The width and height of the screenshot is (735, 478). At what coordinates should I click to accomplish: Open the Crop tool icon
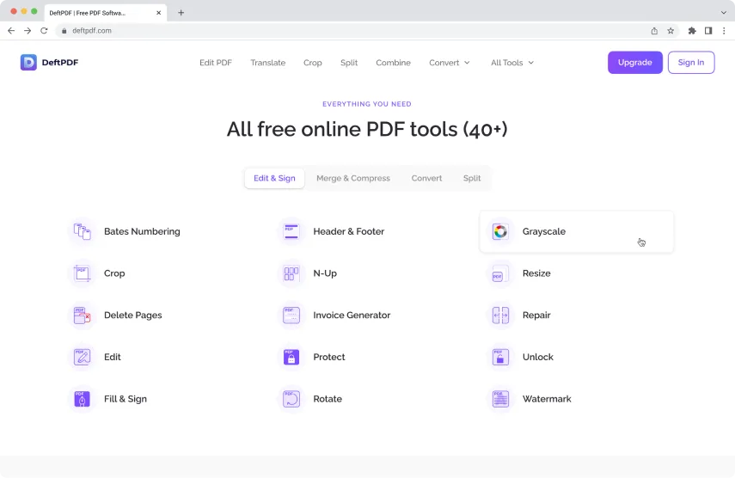point(82,273)
